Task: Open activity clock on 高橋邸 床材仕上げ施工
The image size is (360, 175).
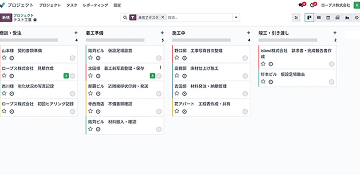Action: [184, 76]
